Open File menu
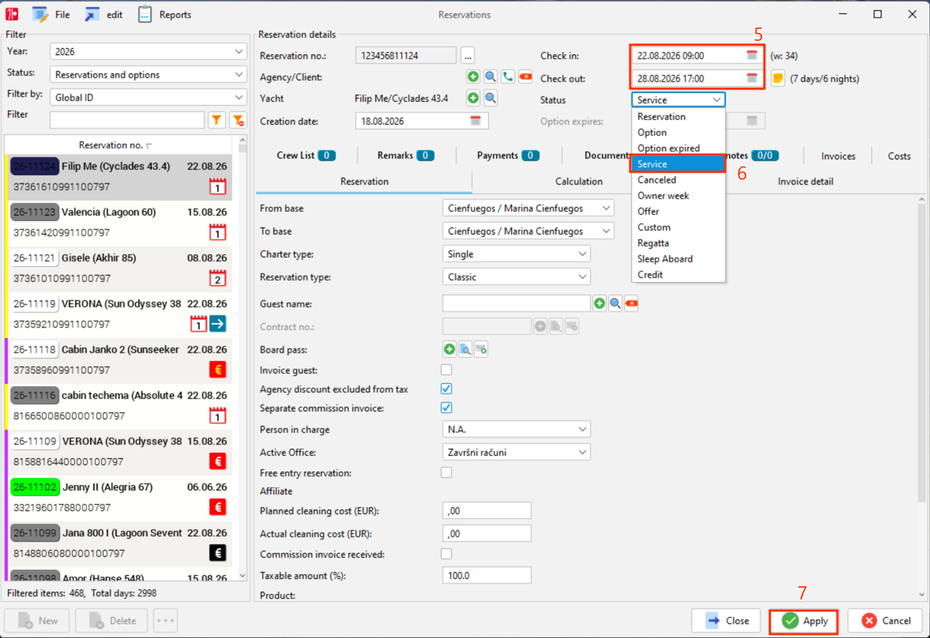This screenshot has width=930, height=638. (x=52, y=14)
